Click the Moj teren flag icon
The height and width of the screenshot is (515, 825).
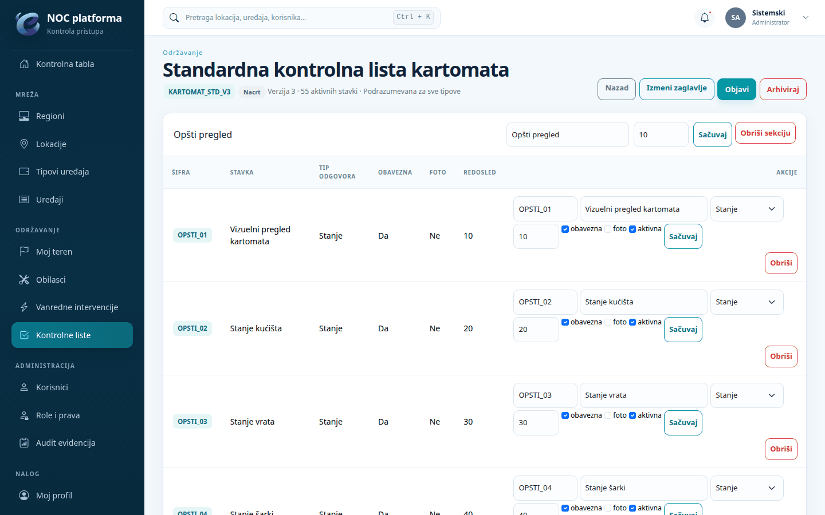24,252
